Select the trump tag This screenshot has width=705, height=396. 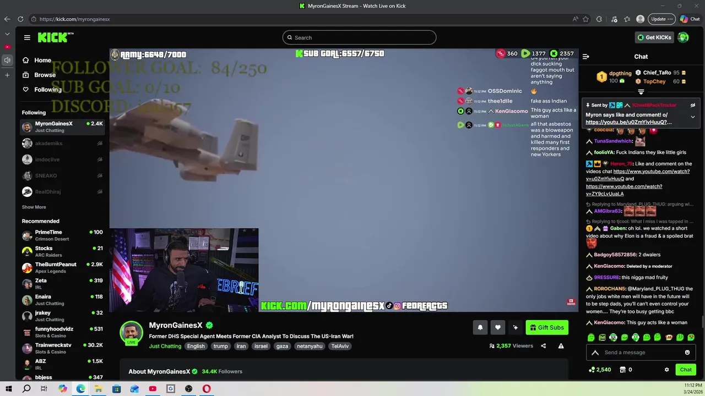click(x=220, y=346)
